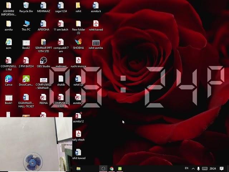This screenshot has height=172, width=229.
Task: Open the green app in the taskbar
Action: point(120,169)
